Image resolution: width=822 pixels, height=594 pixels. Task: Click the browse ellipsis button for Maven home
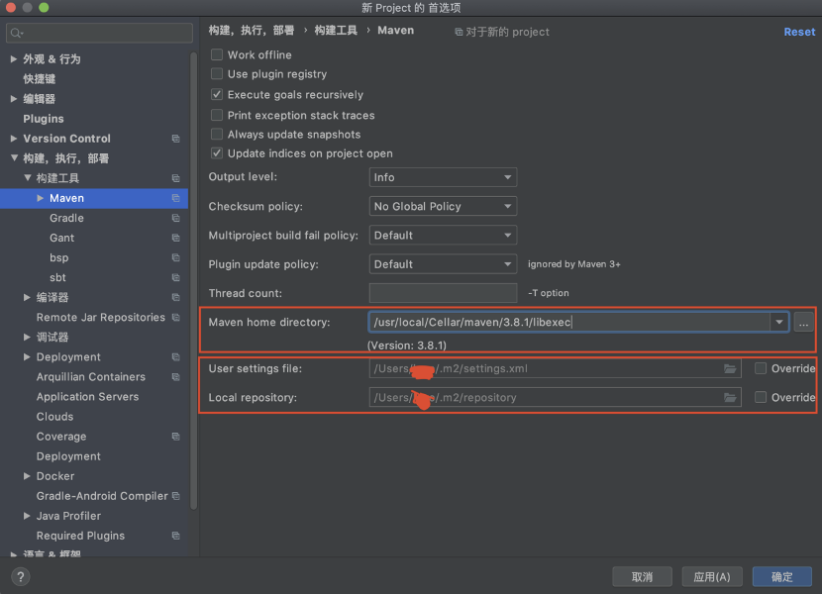(803, 323)
